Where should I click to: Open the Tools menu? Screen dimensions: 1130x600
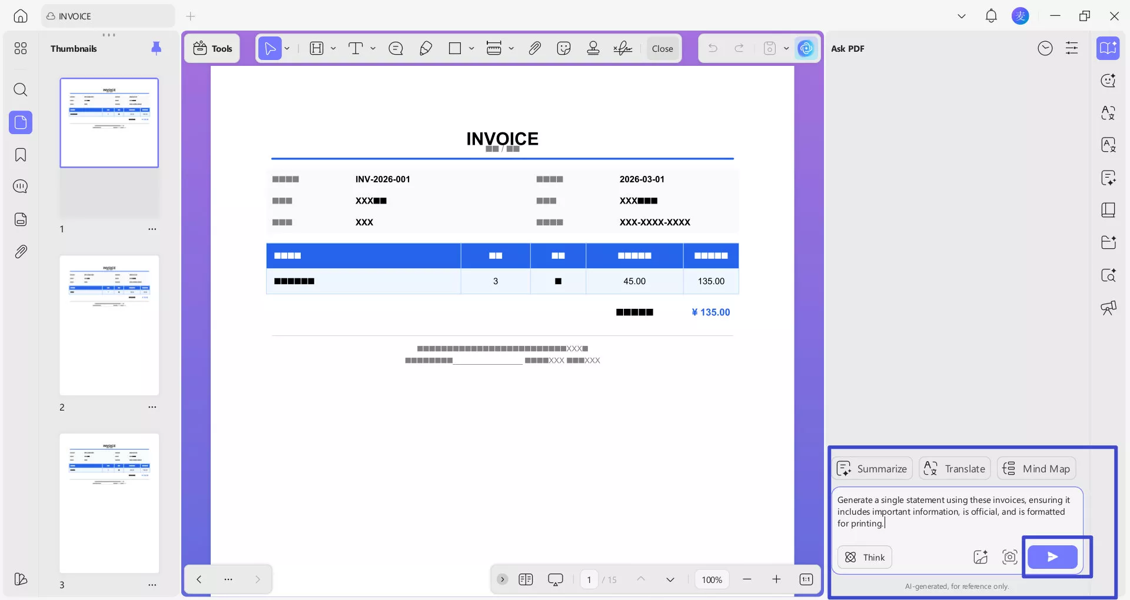tap(212, 48)
